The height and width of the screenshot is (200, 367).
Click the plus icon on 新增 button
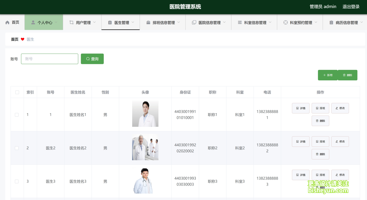coord(325,75)
